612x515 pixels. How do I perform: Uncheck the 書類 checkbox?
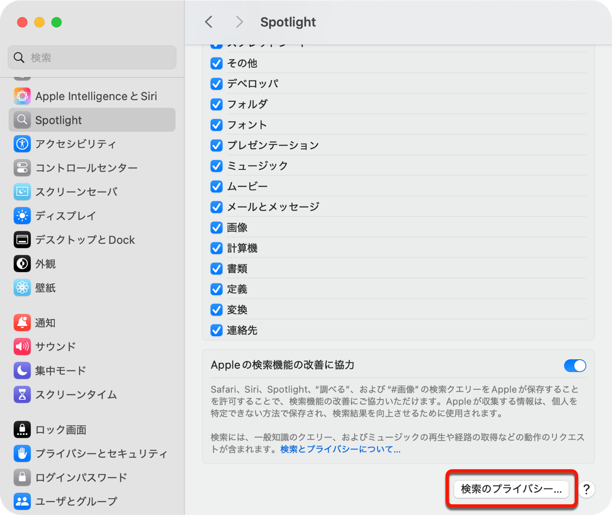[217, 269]
